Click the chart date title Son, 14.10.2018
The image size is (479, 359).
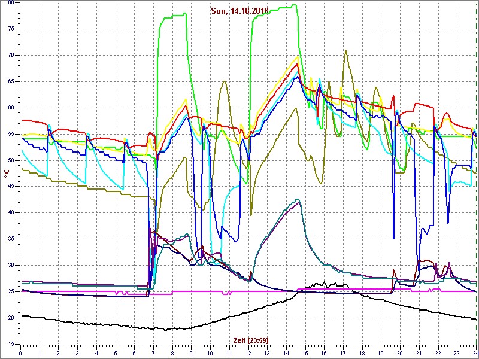240,11
